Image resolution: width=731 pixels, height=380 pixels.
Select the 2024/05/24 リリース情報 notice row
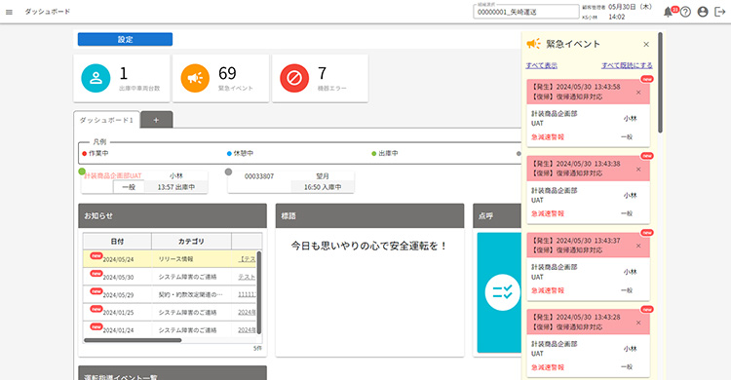[x=170, y=259]
